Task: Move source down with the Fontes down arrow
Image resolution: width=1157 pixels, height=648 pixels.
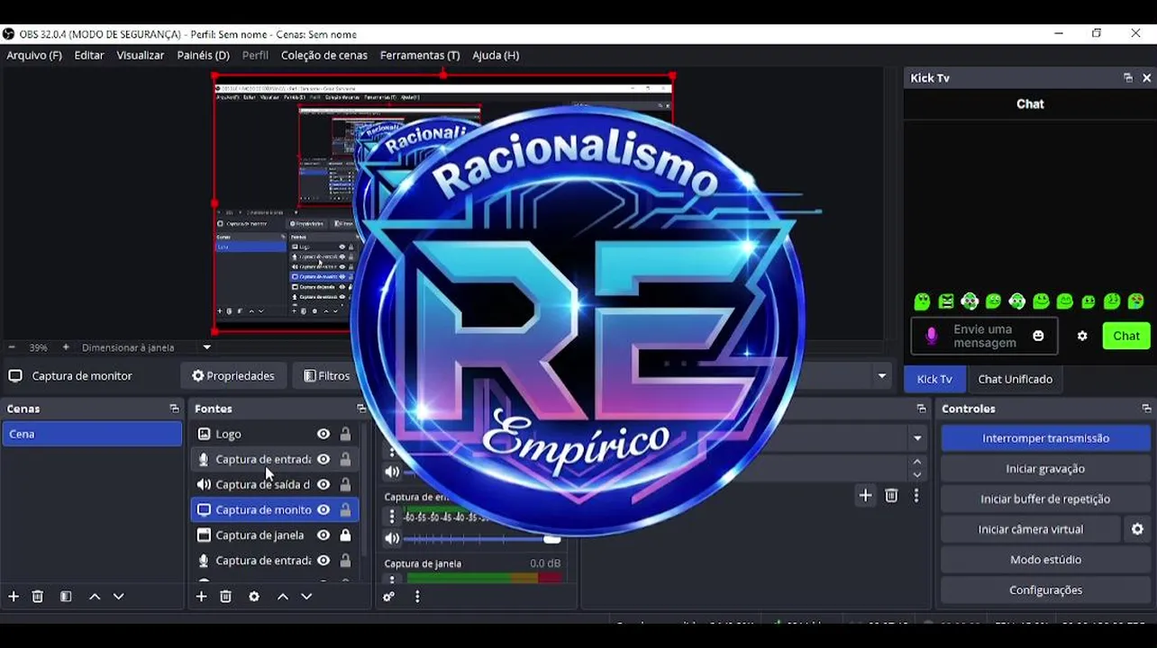Action: click(306, 597)
